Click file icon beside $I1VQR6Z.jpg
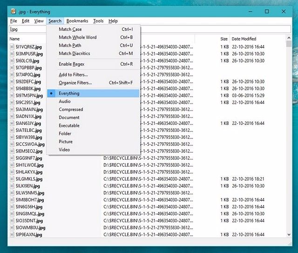 12,47
